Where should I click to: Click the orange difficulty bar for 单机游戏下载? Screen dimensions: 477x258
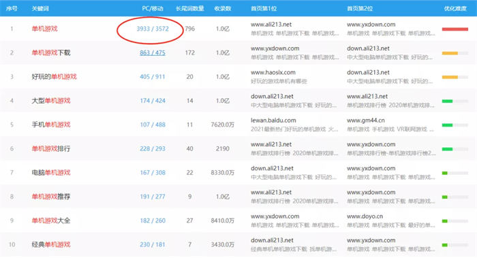pyautogui.click(x=450, y=53)
